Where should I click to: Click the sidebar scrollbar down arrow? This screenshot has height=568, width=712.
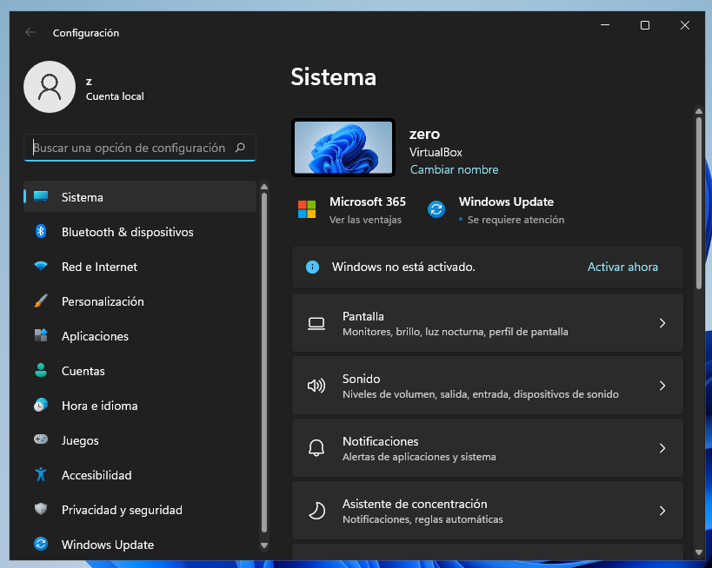point(264,545)
